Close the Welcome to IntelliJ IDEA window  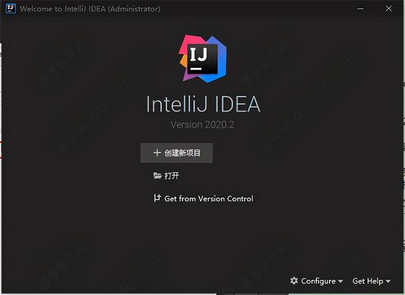click(x=389, y=8)
